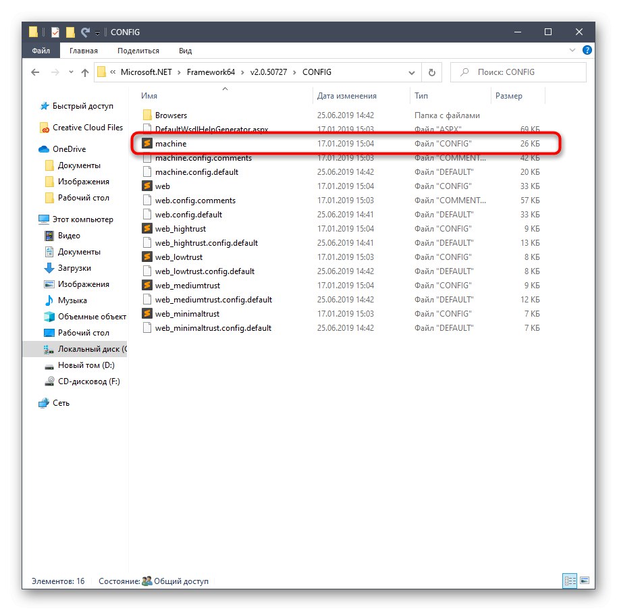The height and width of the screenshot is (611, 617).
Task: Select web.config.default file name
Action: (x=188, y=215)
